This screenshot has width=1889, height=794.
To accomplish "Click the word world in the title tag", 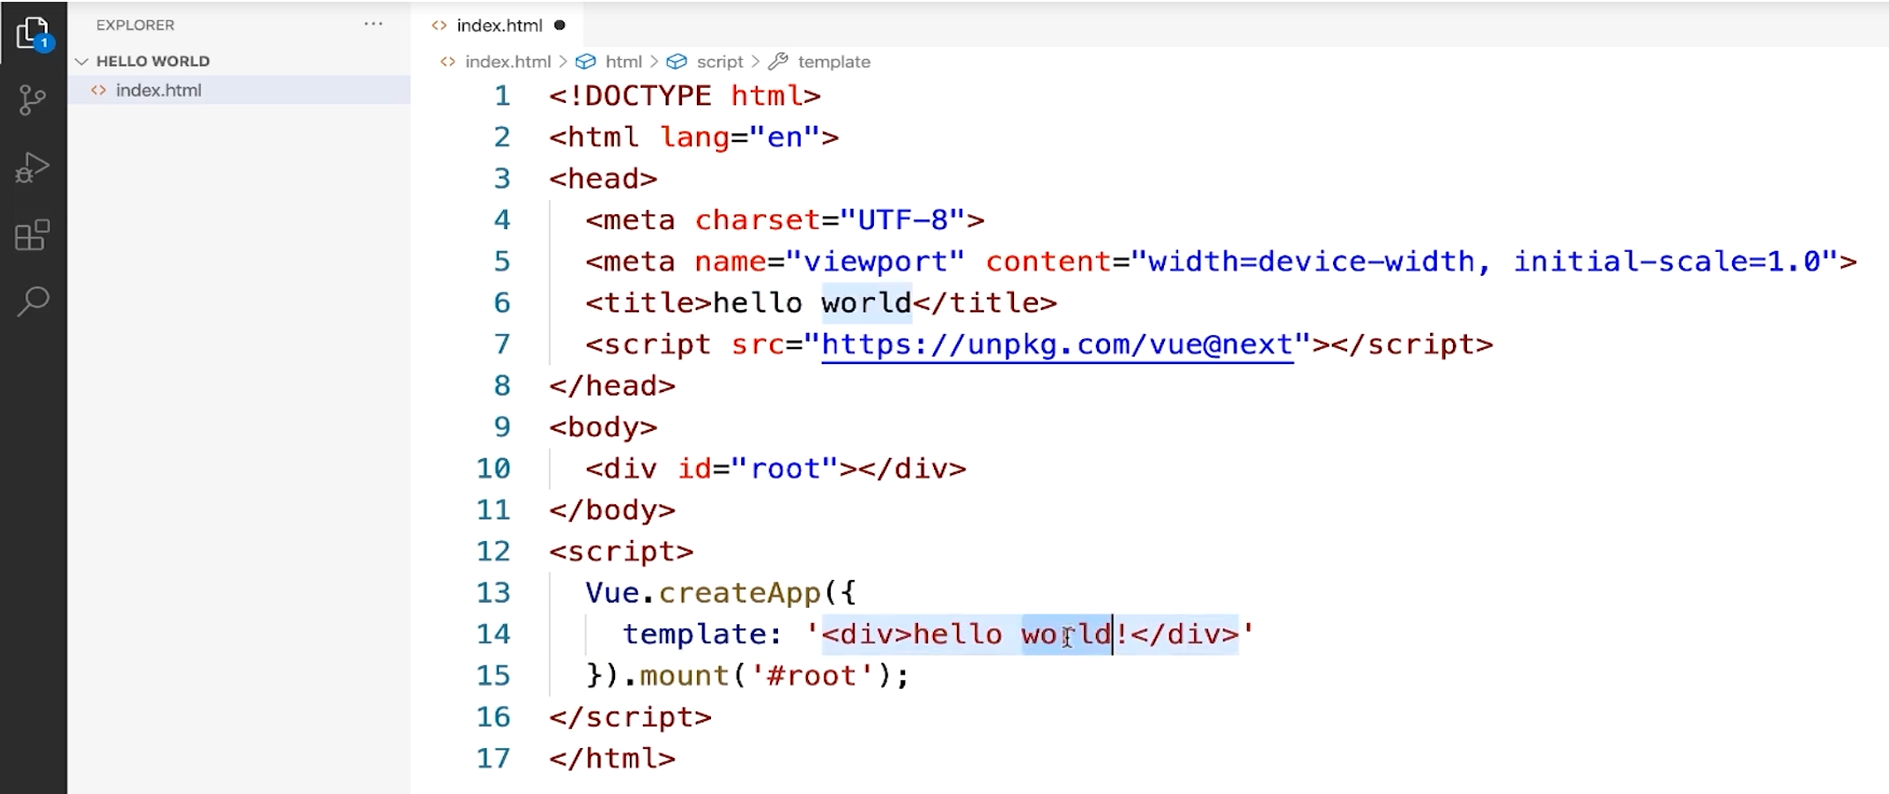I will tap(866, 302).
